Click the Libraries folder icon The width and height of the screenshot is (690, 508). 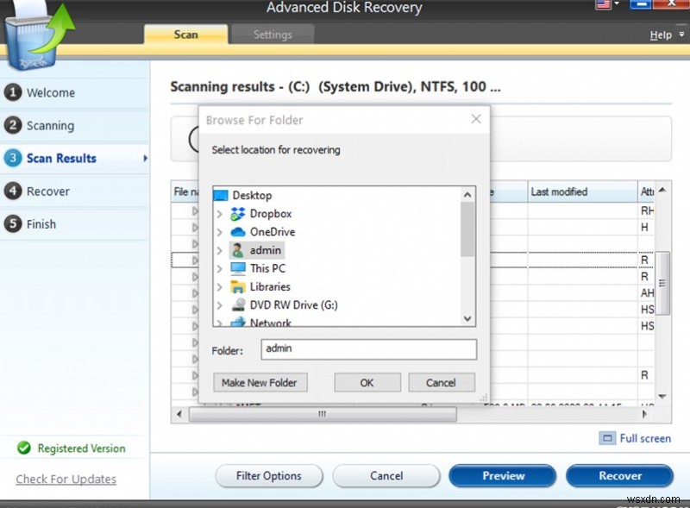tap(238, 287)
